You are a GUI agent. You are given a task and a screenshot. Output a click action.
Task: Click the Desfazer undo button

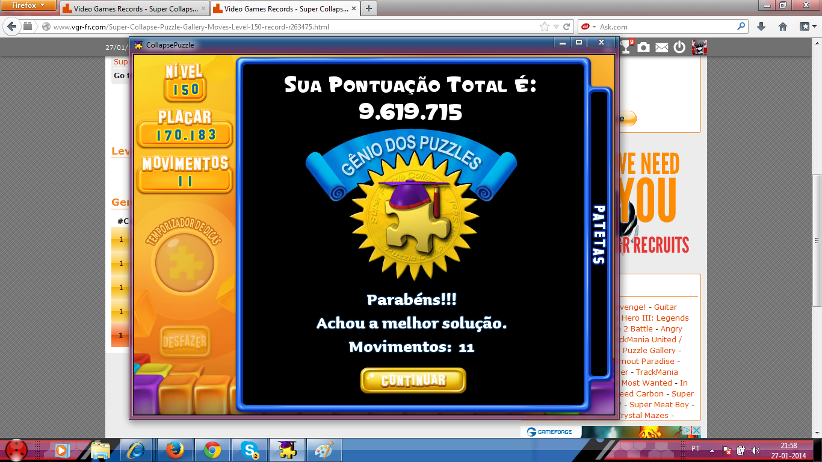(x=184, y=342)
